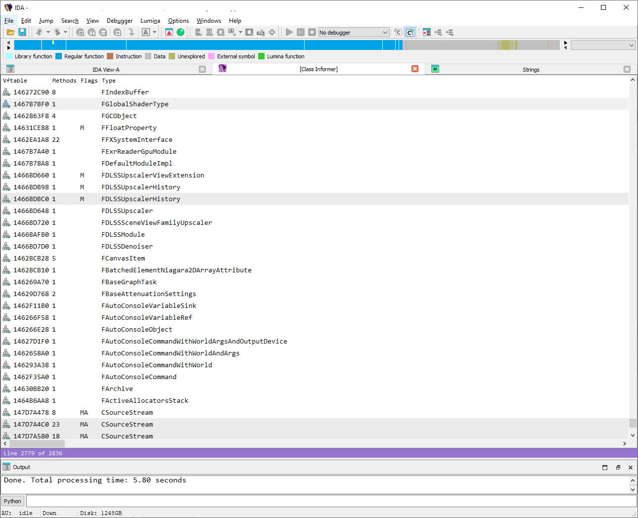The height and width of the screenshot is (518, 638).
Task: Start the debugger process with play button
Action: [289, 32]
